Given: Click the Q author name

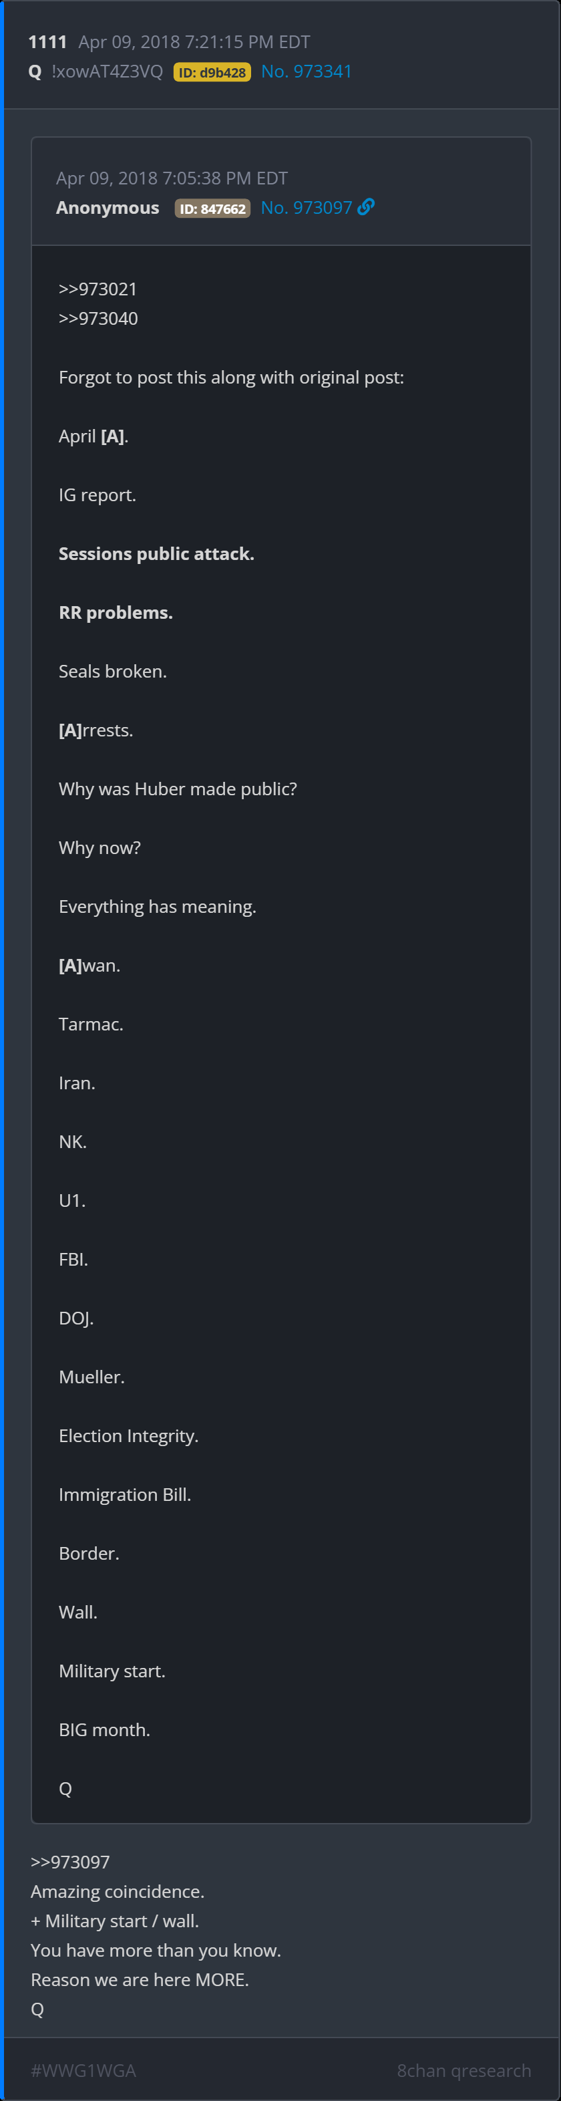Looking at the screenshot, I should [35, 72].
